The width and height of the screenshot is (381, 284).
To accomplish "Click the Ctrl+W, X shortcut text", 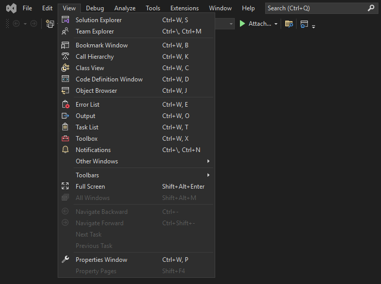I will tap(175, 139).
